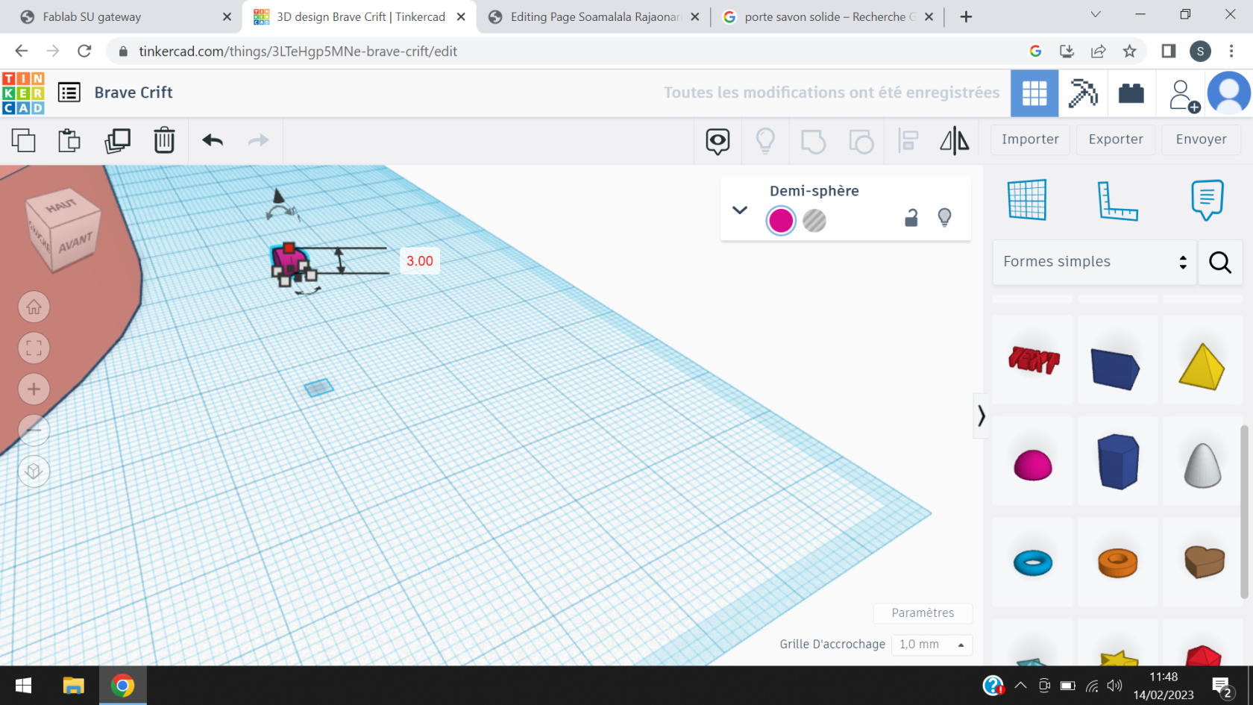Switch to Fablab SU gateway tab
The image size is (1253, 705).
(119, 17)
